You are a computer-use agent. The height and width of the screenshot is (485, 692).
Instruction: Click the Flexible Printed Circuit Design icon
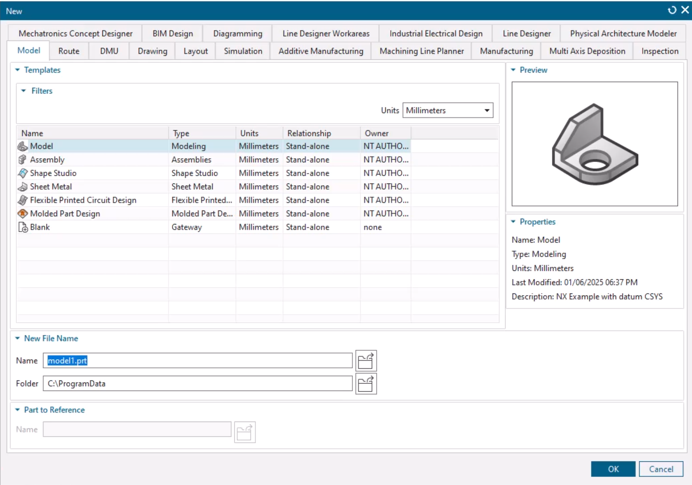[x=23, y=200]
